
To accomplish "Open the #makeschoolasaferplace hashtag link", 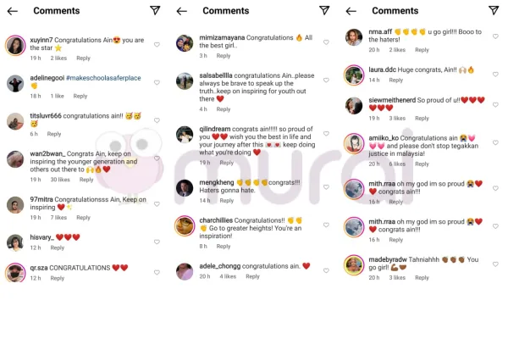I will [103, 78].
